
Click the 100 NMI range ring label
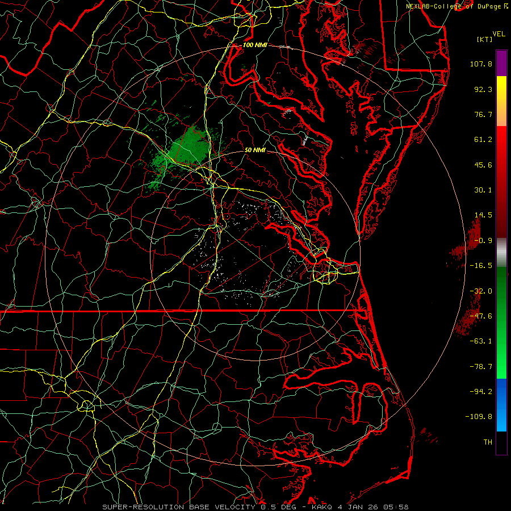coord(255,45)
